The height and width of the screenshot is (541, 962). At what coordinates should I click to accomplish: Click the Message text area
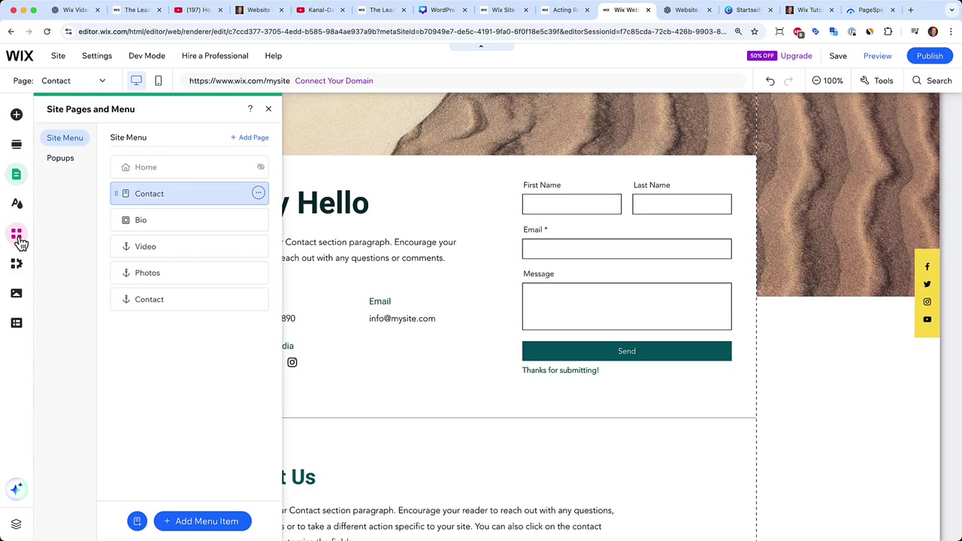point(627,307)
